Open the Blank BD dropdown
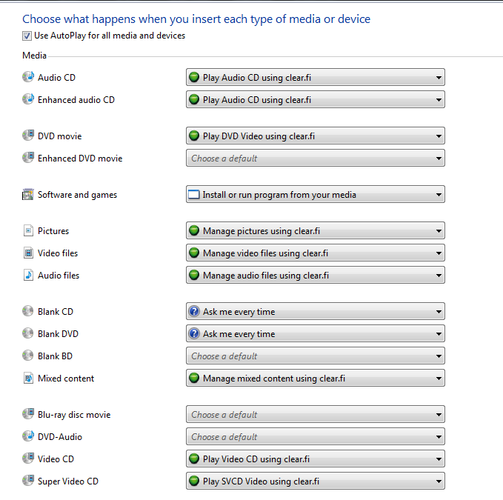503x500 pixels. (x=315, y=356)
